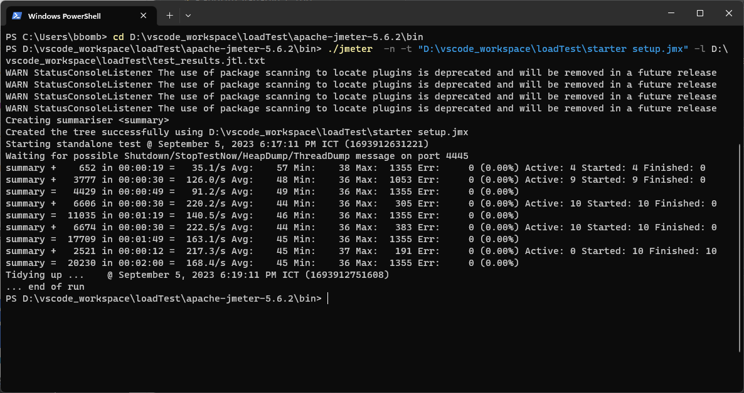Open a new terminal tab

click(x=169, y=15)
